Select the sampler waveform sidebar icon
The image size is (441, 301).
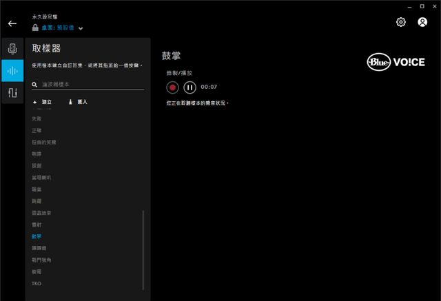[12, 71]
